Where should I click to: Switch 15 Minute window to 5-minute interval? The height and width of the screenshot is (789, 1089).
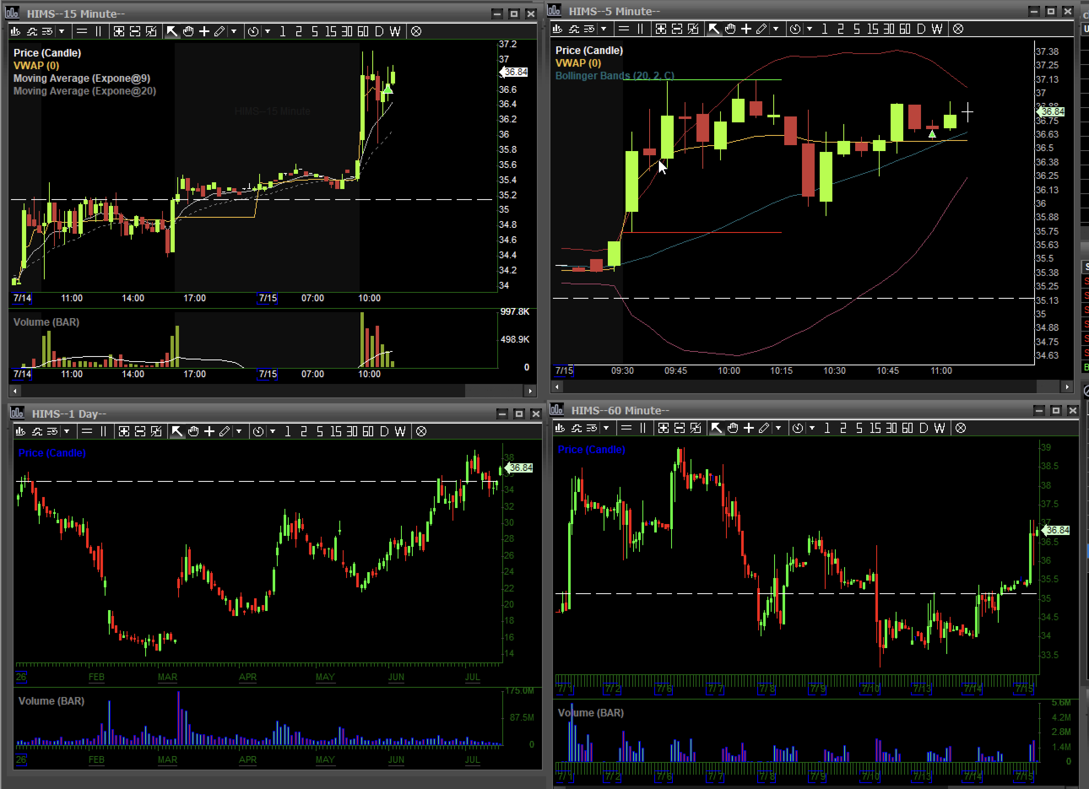pyautogui.click(x=314, y=32)
